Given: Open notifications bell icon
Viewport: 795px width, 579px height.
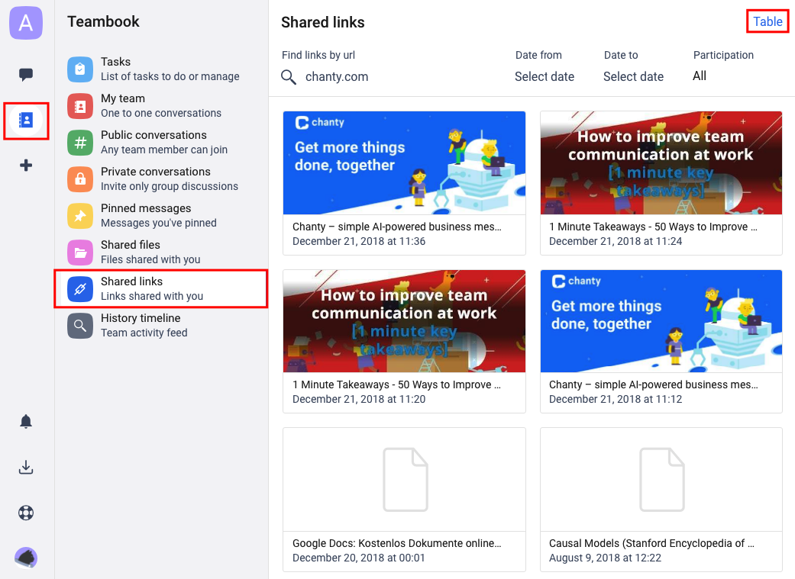Looking at the screenshot, I should pyautogui.click(x=26, y=421).
